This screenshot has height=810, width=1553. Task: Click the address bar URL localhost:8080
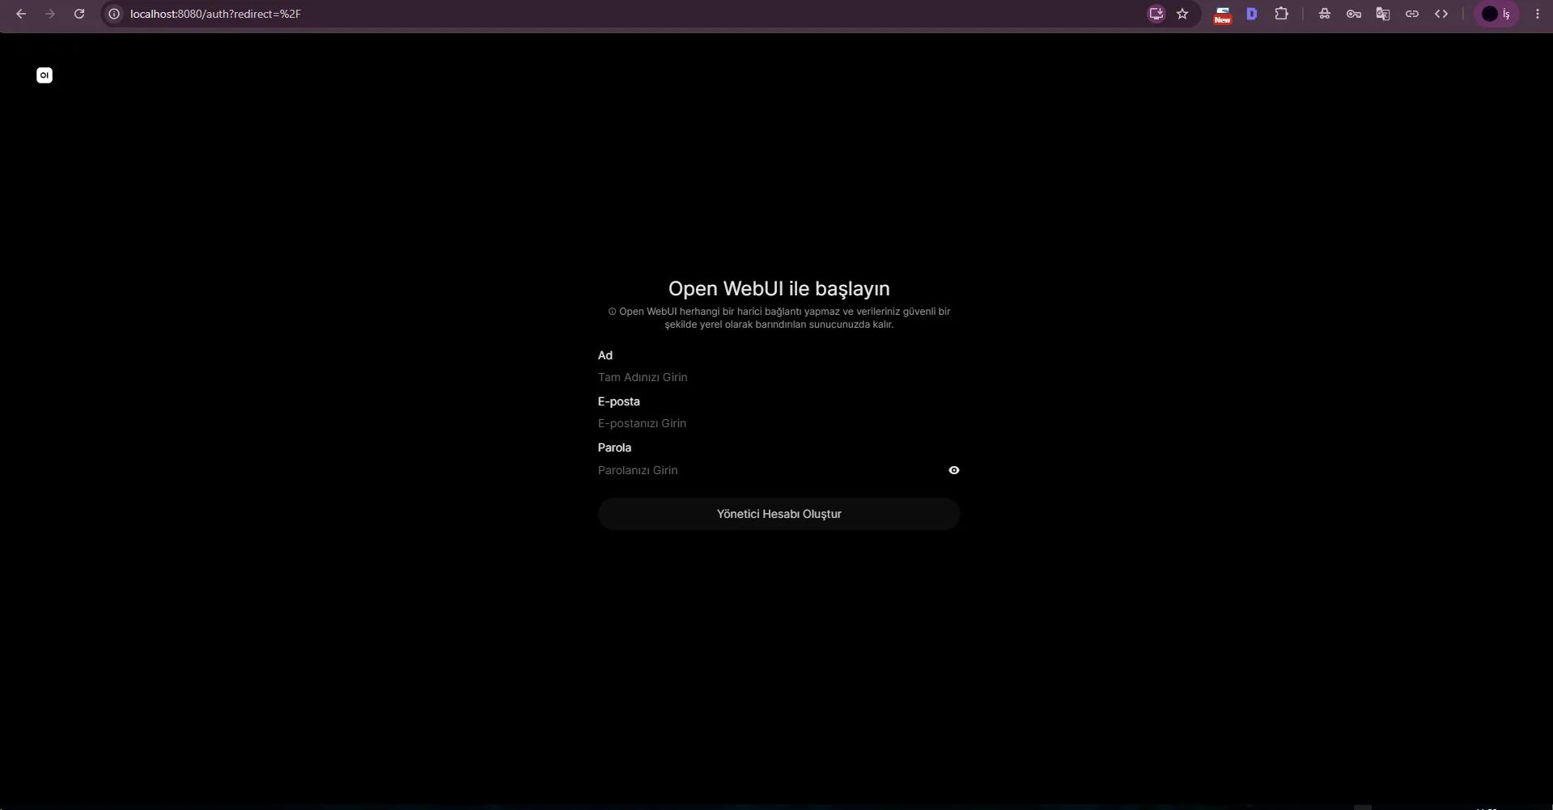(x=215, y=14)
